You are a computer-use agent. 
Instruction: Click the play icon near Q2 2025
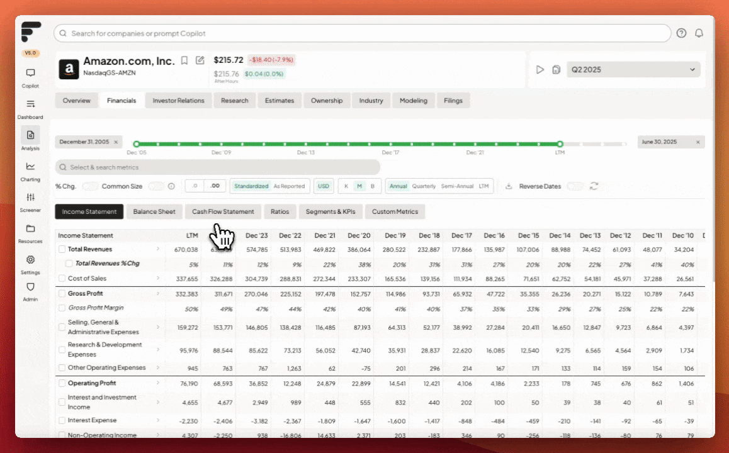point(540,70)
